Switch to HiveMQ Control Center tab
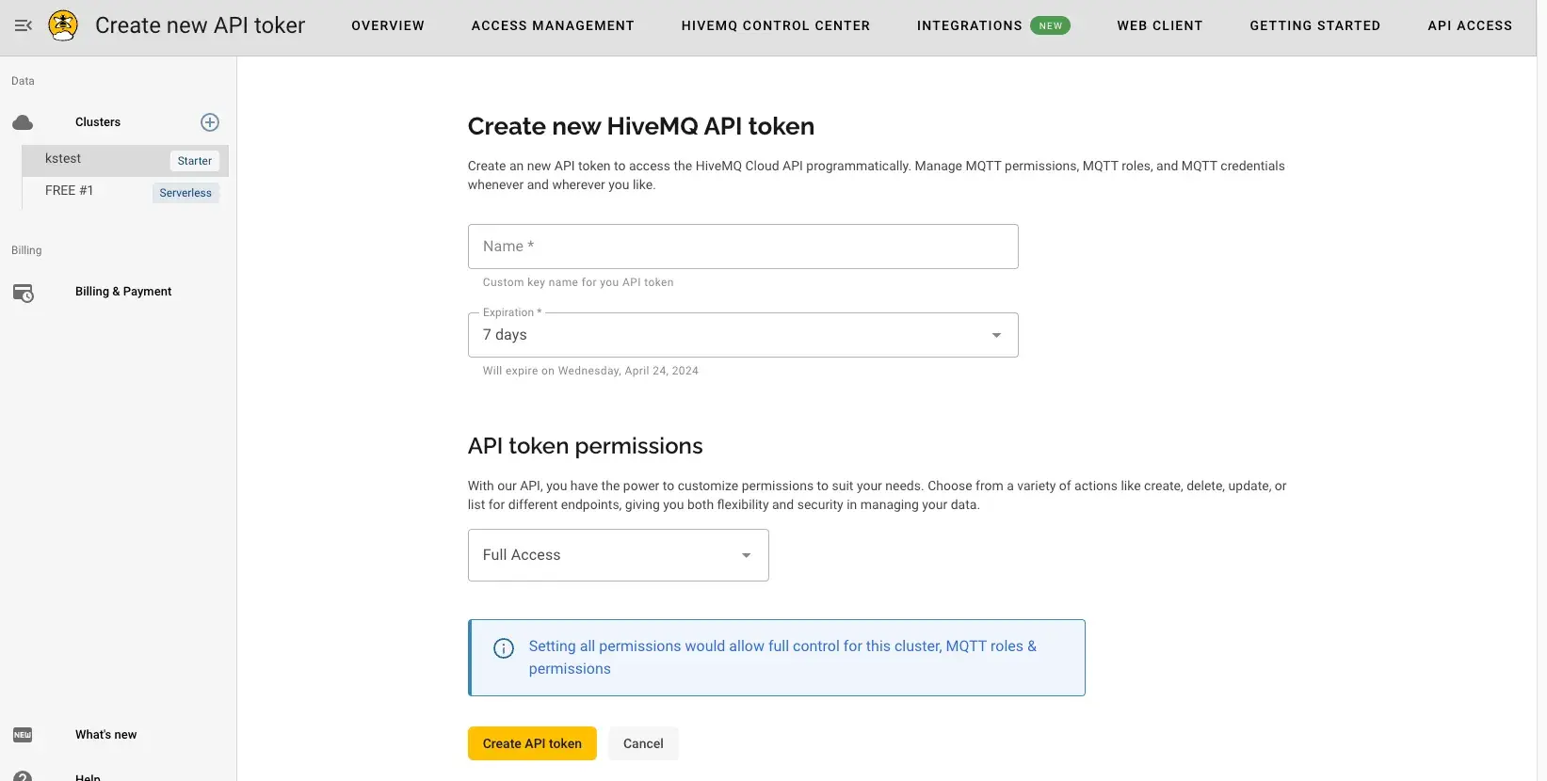The width and height of the screenshot is (1547, 781). pyautogui.click(x=776, y=25)
